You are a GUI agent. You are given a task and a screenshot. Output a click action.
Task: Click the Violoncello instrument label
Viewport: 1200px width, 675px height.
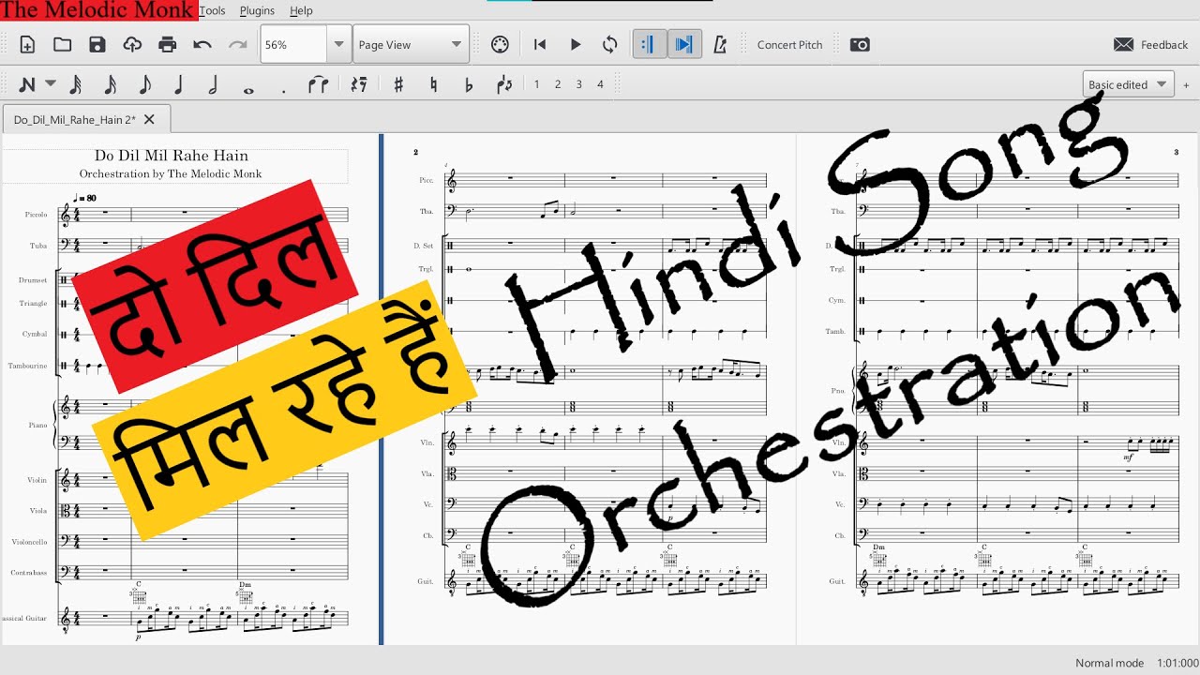(x=29, y=542)
